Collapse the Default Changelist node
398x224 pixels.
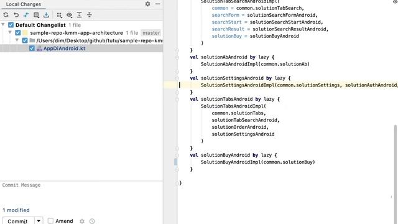(x=3, y=25)
